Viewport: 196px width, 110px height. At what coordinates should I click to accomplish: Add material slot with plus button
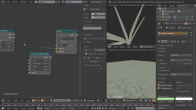(x=191, y=33)
